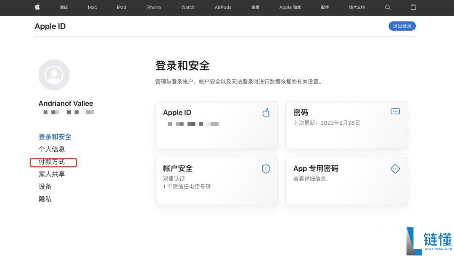Image resolution: width=454 pixels, height=256 pixels.
Task: Click the diamond icon on App 专用密码 card
Action: pos(395,169)
